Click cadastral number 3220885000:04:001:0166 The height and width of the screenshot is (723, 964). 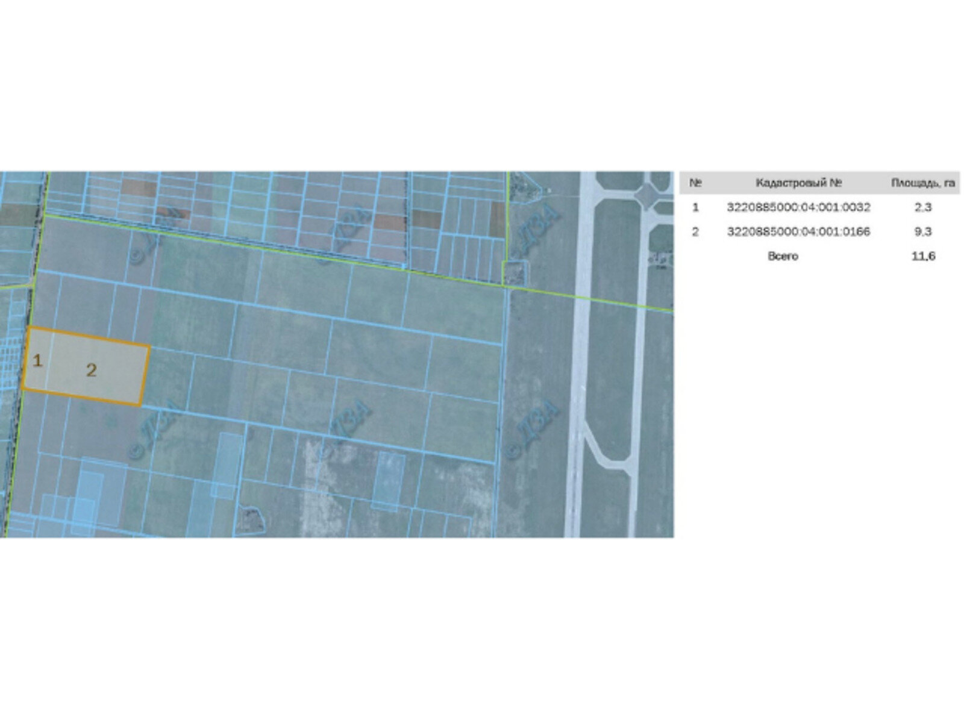tap(798, 231)
